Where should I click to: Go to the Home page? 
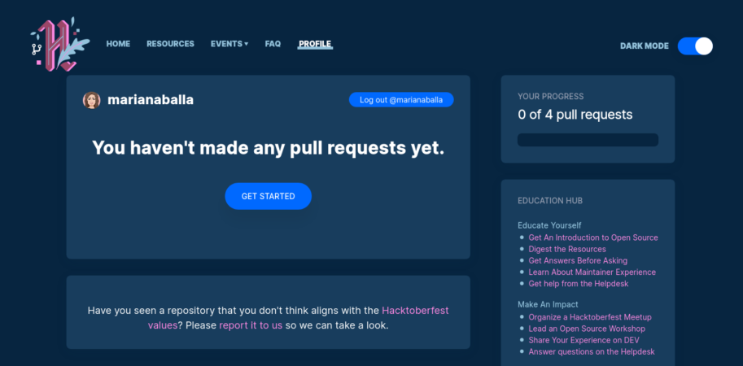pos(118,44)
